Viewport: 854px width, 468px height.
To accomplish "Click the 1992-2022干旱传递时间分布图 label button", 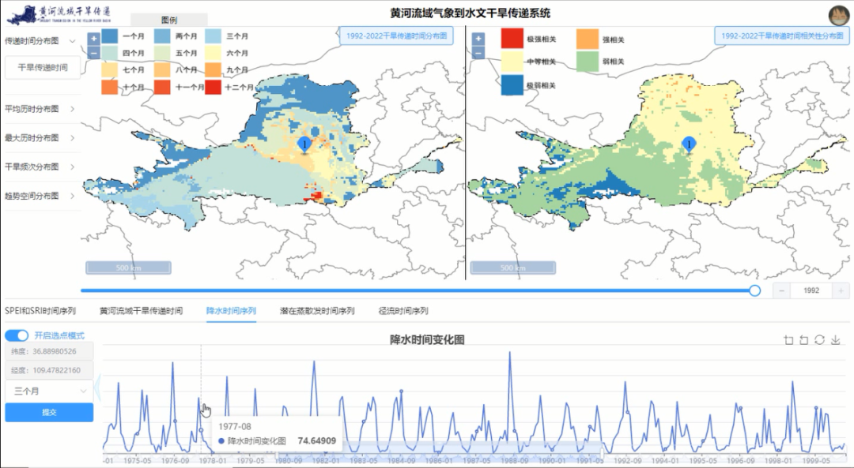I will point(396,36).
